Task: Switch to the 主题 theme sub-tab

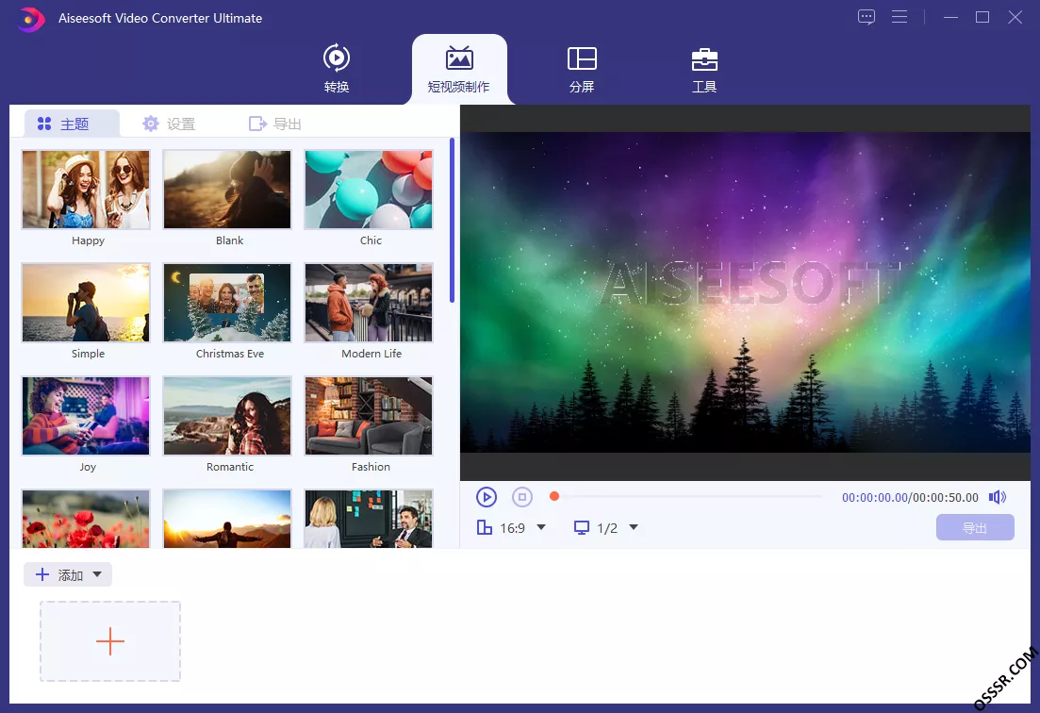Action: tap(72, 124)
